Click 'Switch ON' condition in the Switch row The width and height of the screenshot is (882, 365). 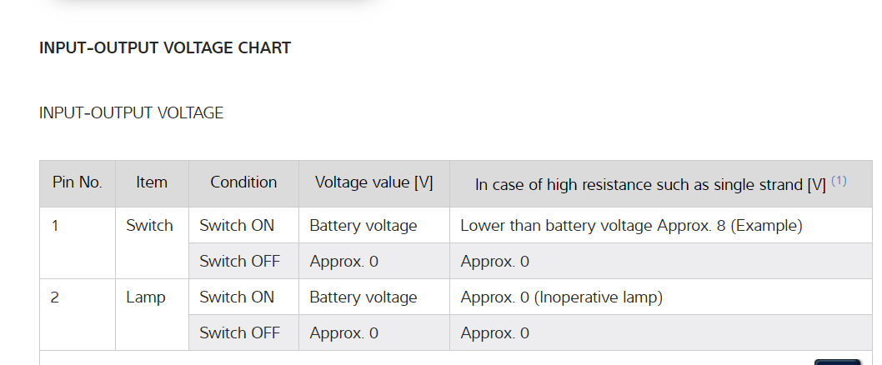237,226
